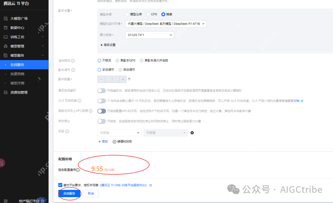Viewport: 333px width, 203px height.
Task: Click the 模型服务 sidebar icon
Action: 6,55
